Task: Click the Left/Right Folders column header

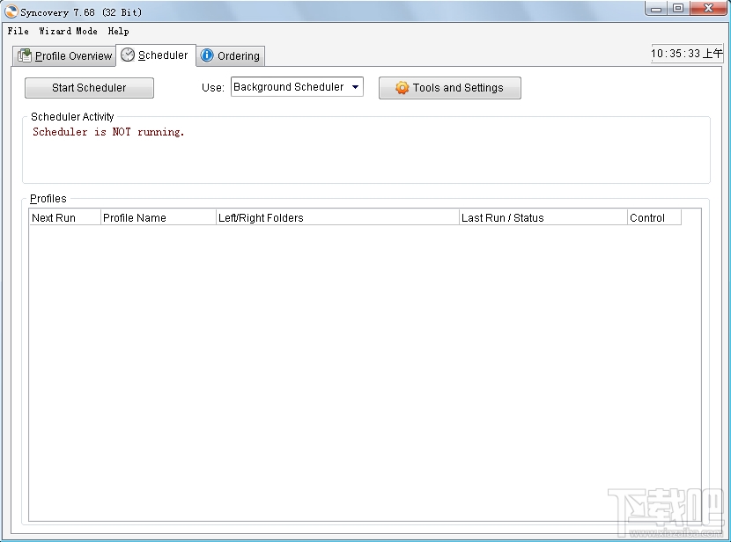Action: click(337, 217)
